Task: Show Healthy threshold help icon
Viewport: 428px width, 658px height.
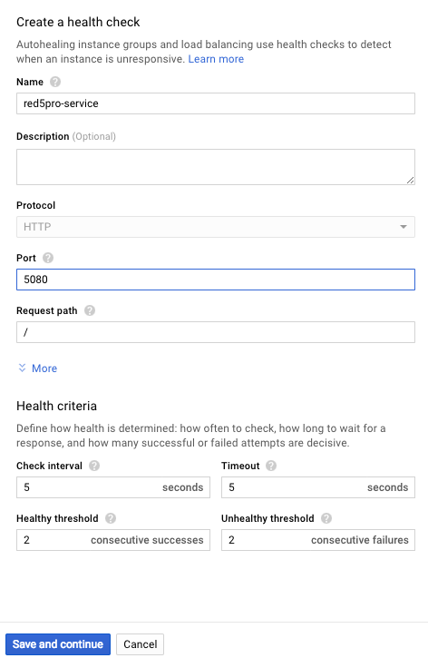Action: [x=111, y=518]
